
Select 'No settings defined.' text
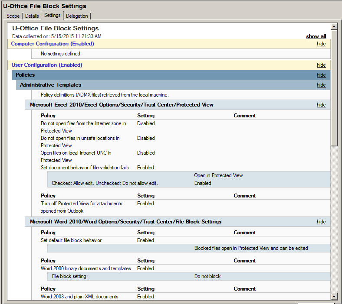pyautogui.click(x=61, y=54)
